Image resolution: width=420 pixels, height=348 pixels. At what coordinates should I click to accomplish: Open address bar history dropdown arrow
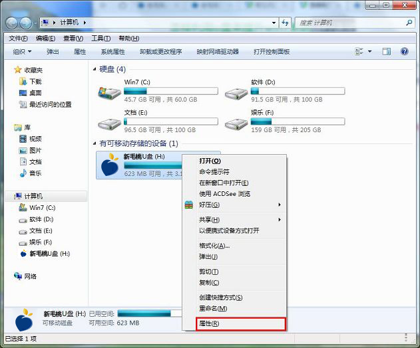point(274,23)
